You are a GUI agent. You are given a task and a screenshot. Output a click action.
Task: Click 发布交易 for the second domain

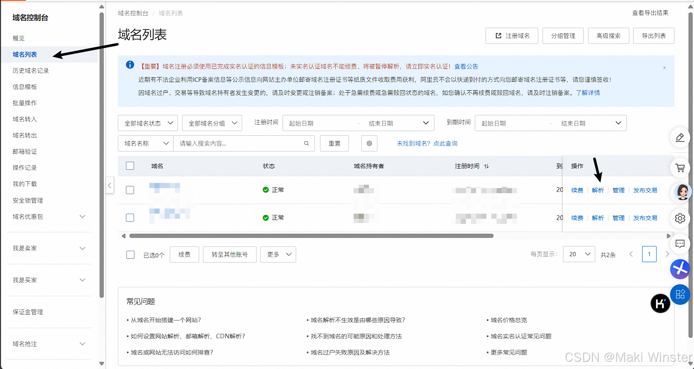[x=645, y=218]
